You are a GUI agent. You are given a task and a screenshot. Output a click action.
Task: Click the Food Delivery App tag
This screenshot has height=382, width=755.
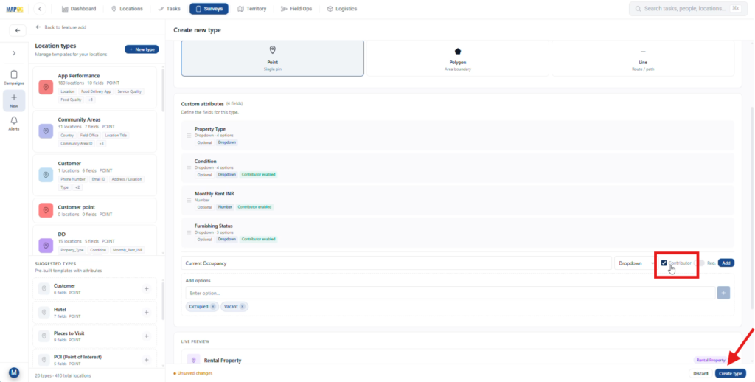click(96, 91)
